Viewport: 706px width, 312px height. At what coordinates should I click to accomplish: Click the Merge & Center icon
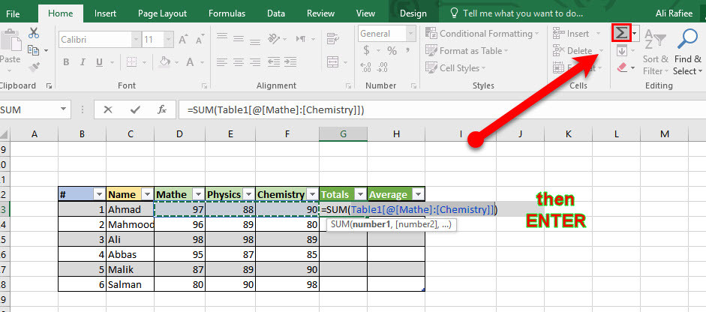point(332,61)
